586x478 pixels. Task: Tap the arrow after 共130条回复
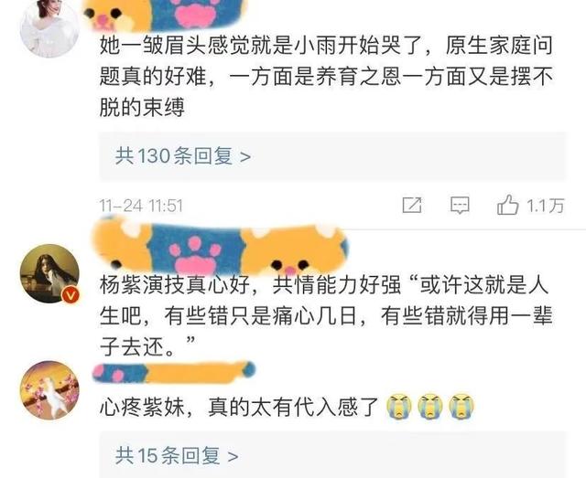click(x=245, y=156)
